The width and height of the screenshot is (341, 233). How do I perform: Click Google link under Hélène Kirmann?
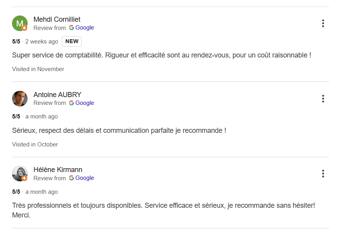point(84,178)
